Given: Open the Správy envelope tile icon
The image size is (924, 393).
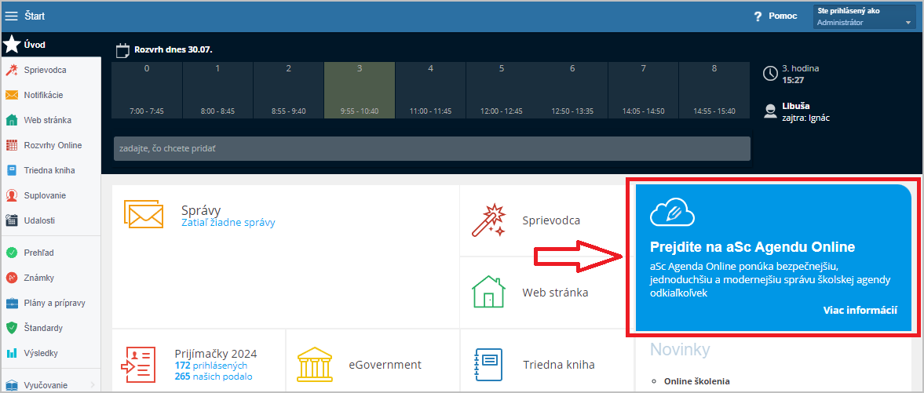Looking at the screenshot, I should (144, 214).
